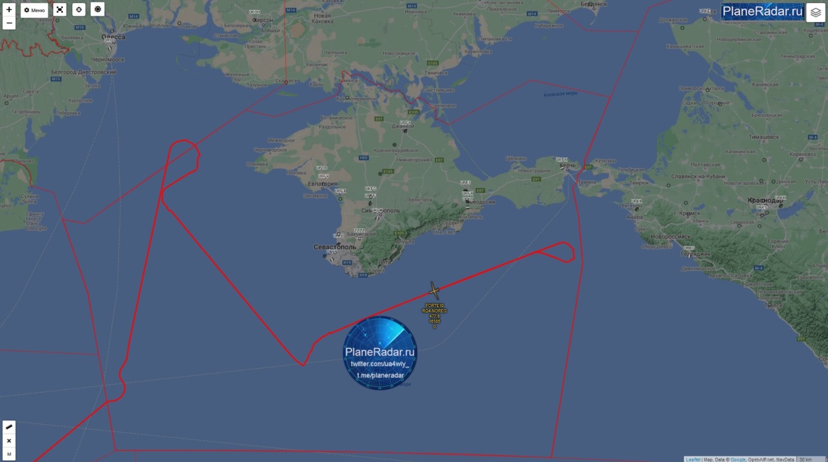The width and height of the screenshot is (828, 462).
Task: Toggle the sun brightness mode icon
Action: [x=98, y=9]
